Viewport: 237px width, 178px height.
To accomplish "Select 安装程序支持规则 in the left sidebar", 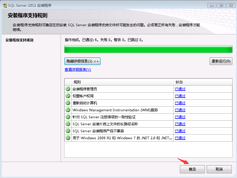I will [19, 40].
